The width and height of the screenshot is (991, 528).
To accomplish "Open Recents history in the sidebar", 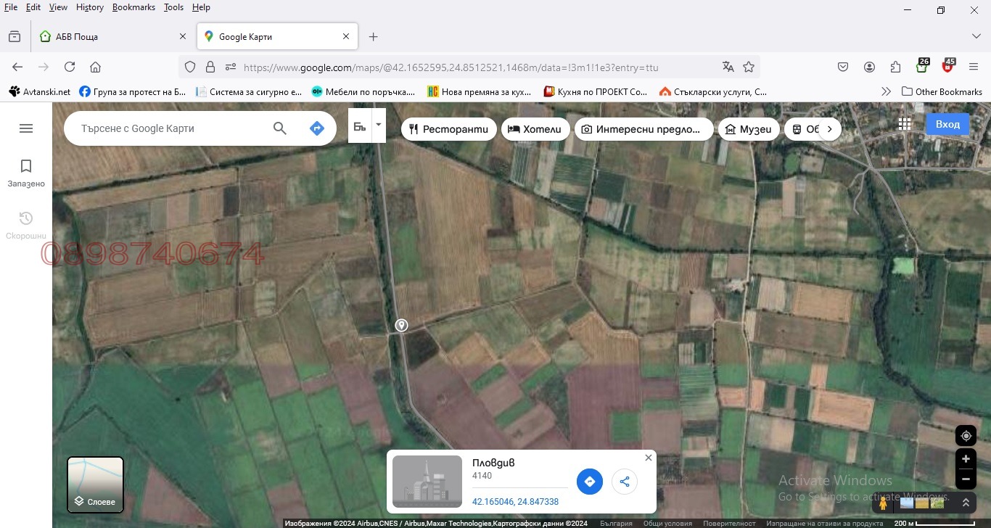I will tap(26, 218).
